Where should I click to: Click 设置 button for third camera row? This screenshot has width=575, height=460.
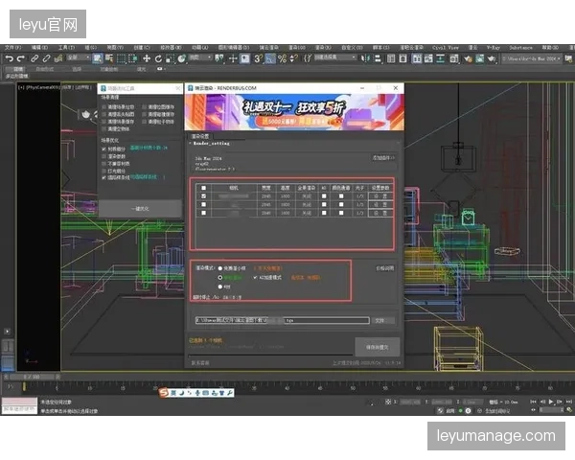(380, 213)
